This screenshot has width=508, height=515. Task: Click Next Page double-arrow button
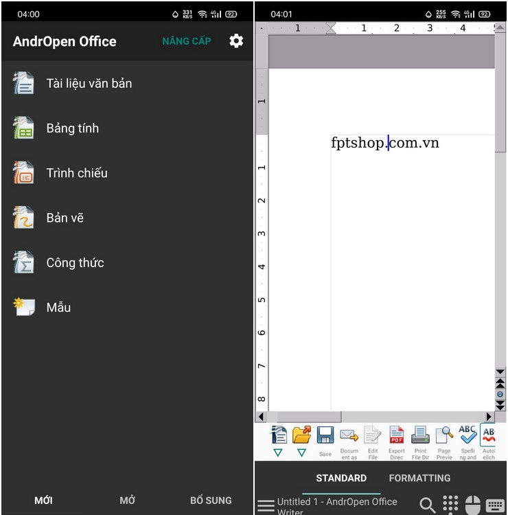coord(500,405)
